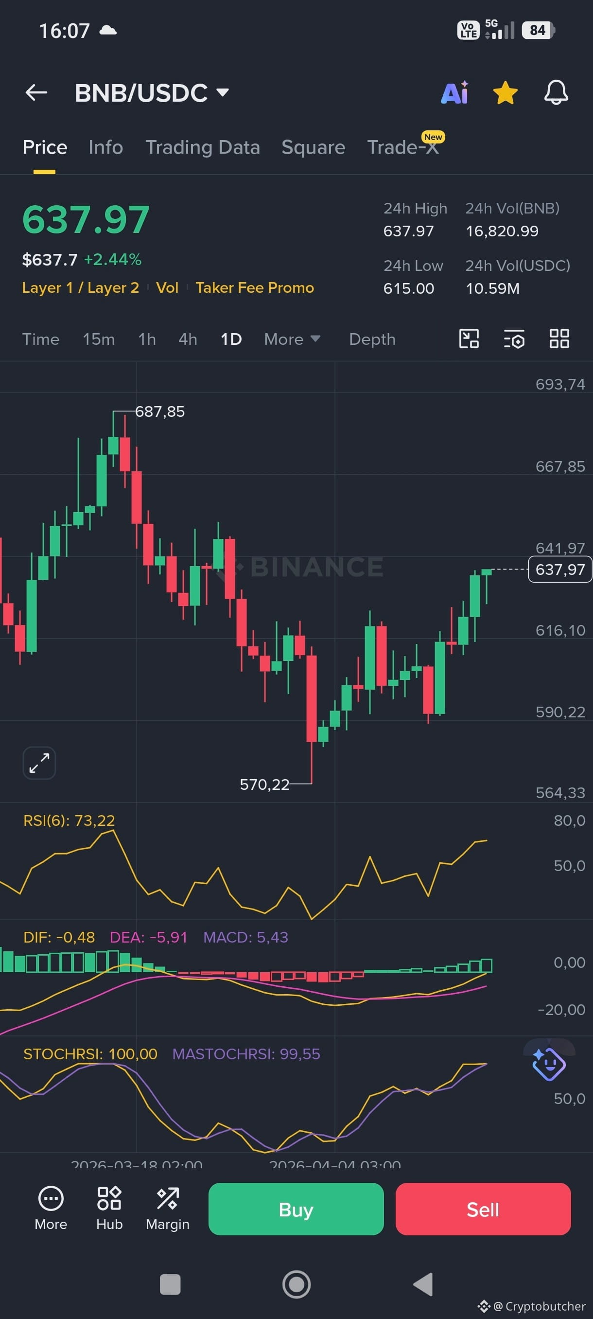
Task: Select the 4h chart interval
Action: [x=188, y=339]
